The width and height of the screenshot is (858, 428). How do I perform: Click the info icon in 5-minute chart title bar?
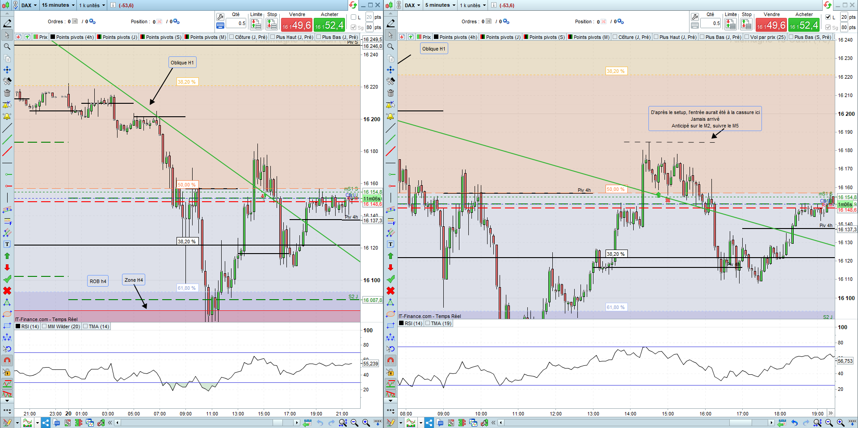[x=494, y=5]
